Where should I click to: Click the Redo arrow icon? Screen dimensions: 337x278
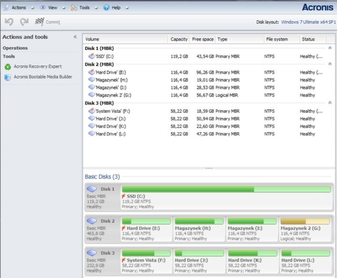(x=24, y=21)
